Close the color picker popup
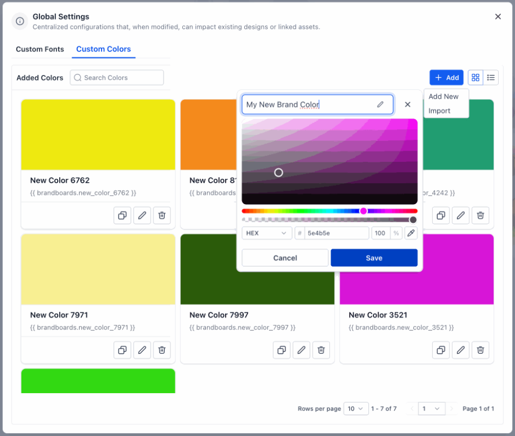 click(x=408, y=104)
